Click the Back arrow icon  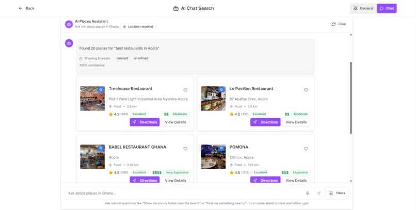[21, 8]
